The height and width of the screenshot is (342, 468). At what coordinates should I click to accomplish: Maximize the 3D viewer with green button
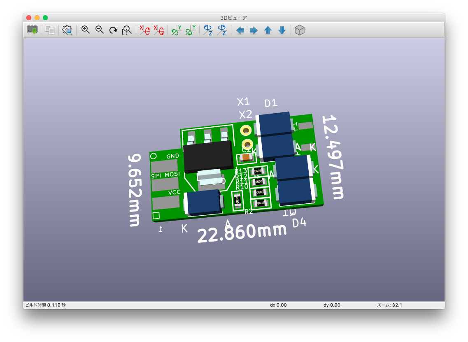[45, 18]
